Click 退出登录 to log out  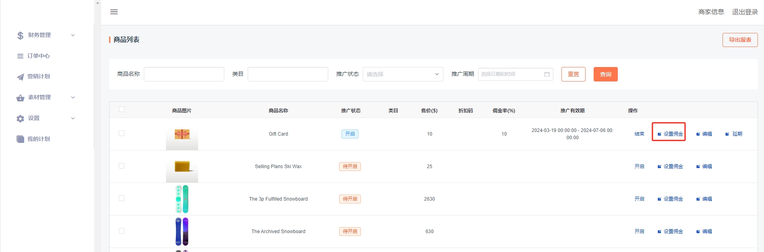745,12
